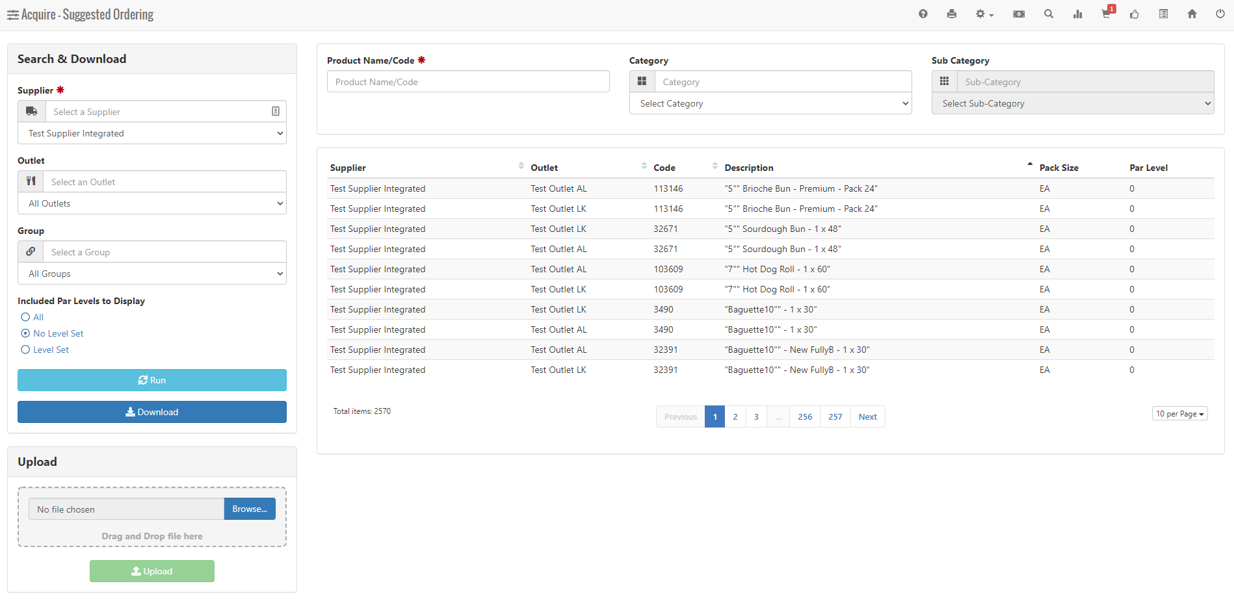Viewport: 1234px width, 601px height.
Task: Click the green Upload button
Action: [x=152, y=571]
